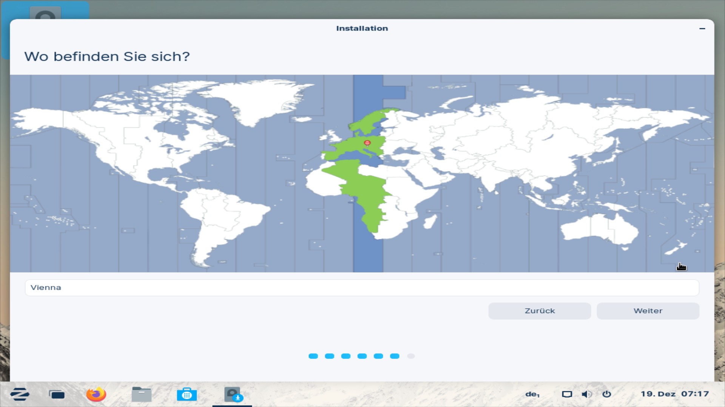Select the installer icon in taskbar

[x=233, y=394]
